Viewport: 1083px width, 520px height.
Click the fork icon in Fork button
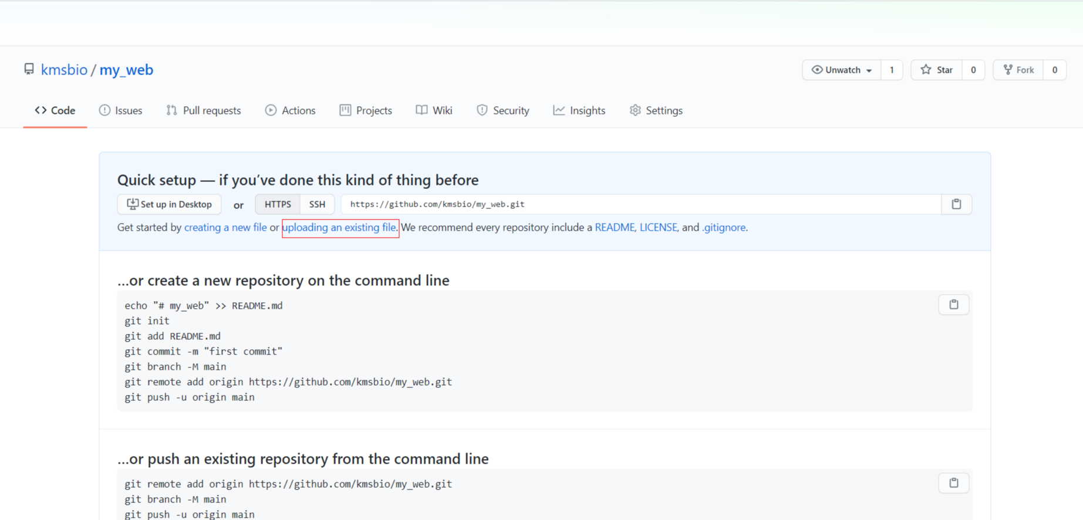pos(1008,70)
